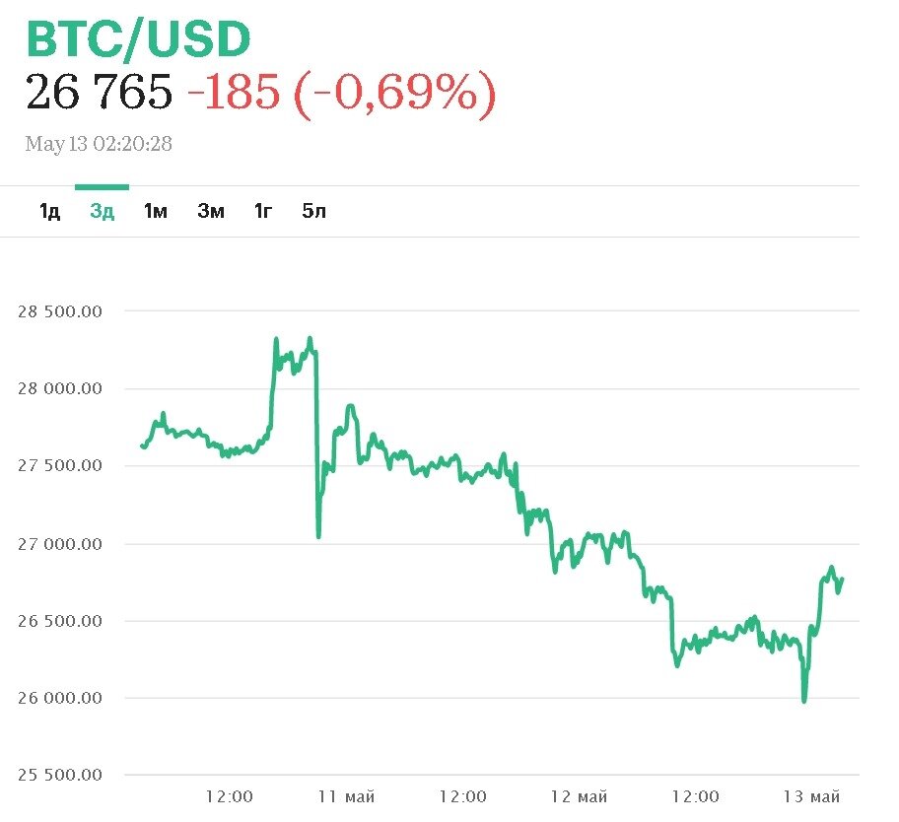This screenshot has width=899, height=822.
Task: Show the 1г yearly range
Action: 263,211
